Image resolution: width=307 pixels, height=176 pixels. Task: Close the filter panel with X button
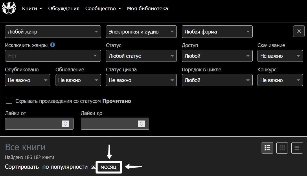click(x=299, y=31)
